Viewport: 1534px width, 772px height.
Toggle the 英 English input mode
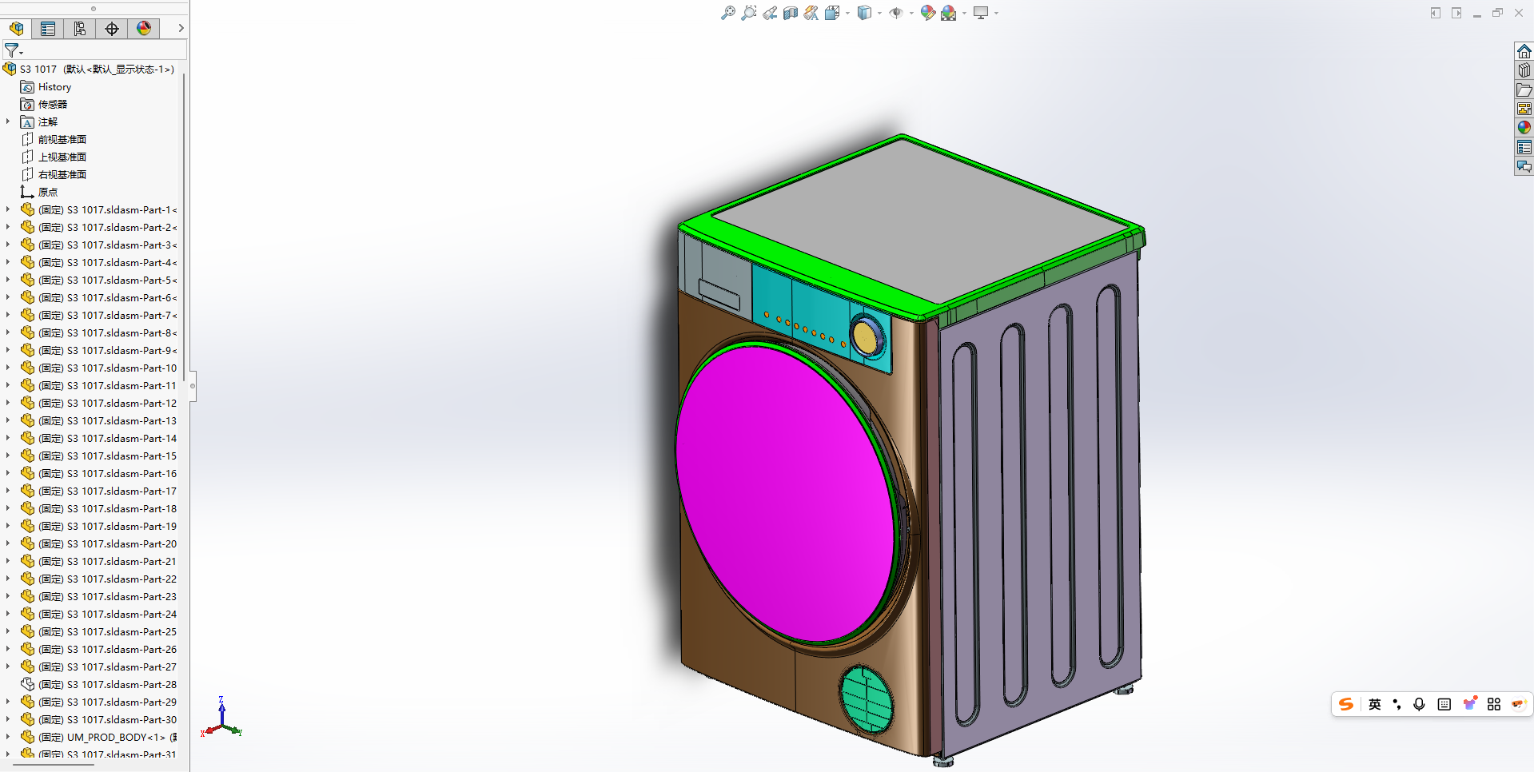[x=1375, y=704]
